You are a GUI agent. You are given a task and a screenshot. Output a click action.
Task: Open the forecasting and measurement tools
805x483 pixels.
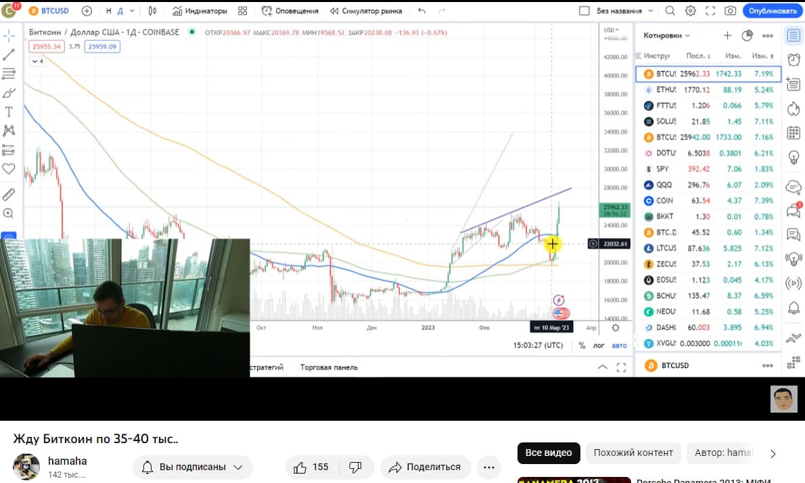pos(9,150)
